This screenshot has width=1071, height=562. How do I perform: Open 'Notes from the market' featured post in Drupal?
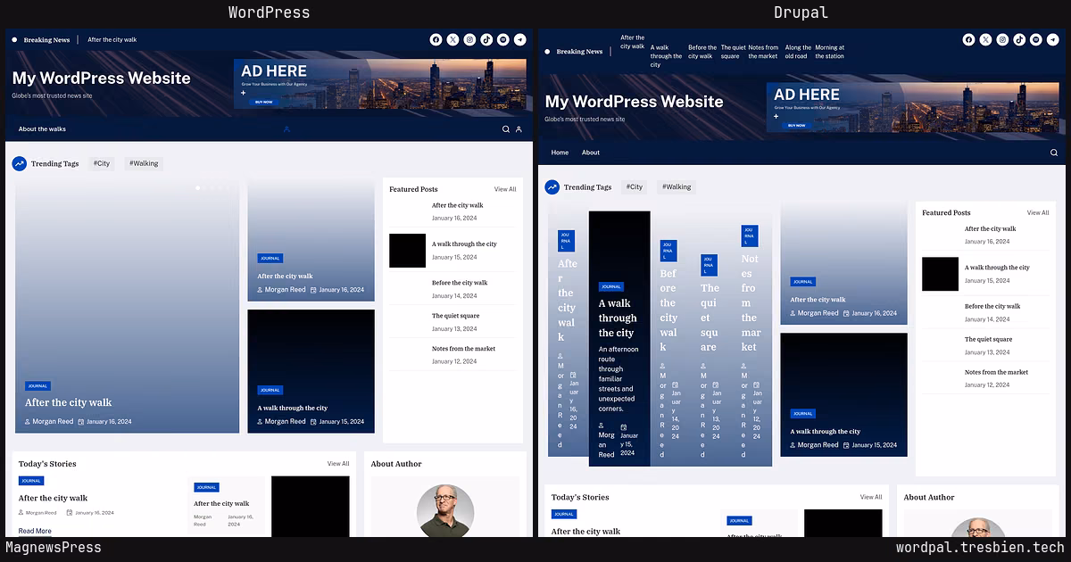(996, 372)
